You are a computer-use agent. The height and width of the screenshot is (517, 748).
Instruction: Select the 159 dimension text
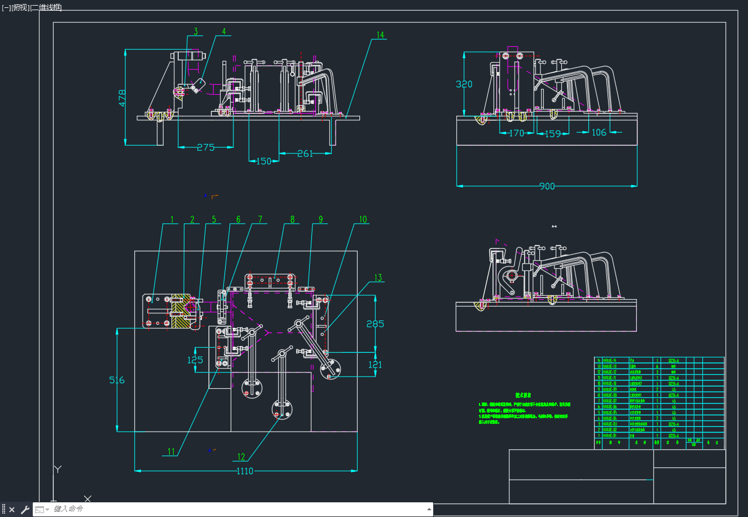(553, 134)
